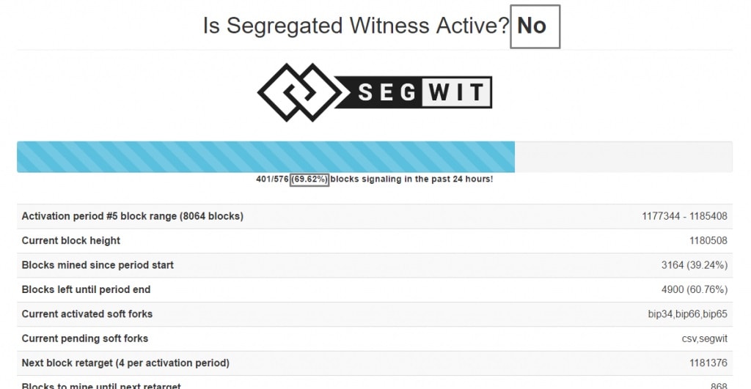
Task: Click the "Is Segregated Witness Active?" heading
Action: (x=356, y=26)
